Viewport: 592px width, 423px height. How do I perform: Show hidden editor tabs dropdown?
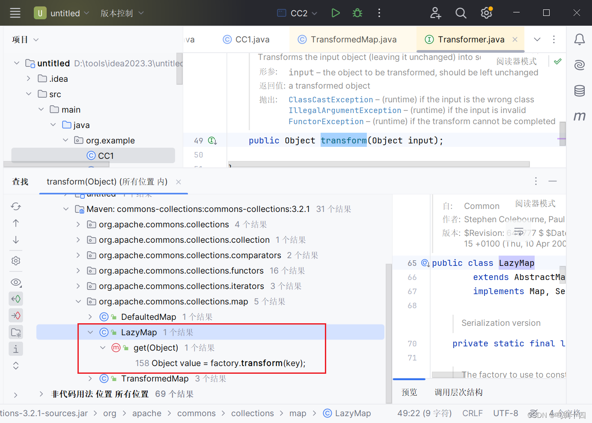click(537, 39)
